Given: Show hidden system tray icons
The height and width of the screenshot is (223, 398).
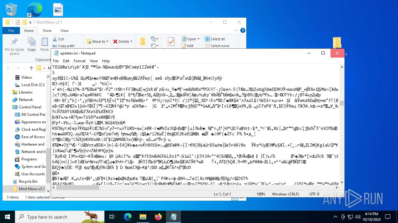Looking at the screenshot, I should coord(336,217).
